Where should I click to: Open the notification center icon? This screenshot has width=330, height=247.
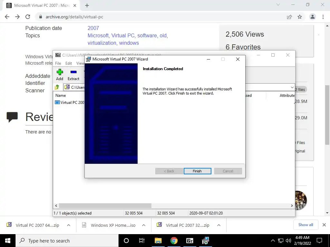[x=319, y=241]
